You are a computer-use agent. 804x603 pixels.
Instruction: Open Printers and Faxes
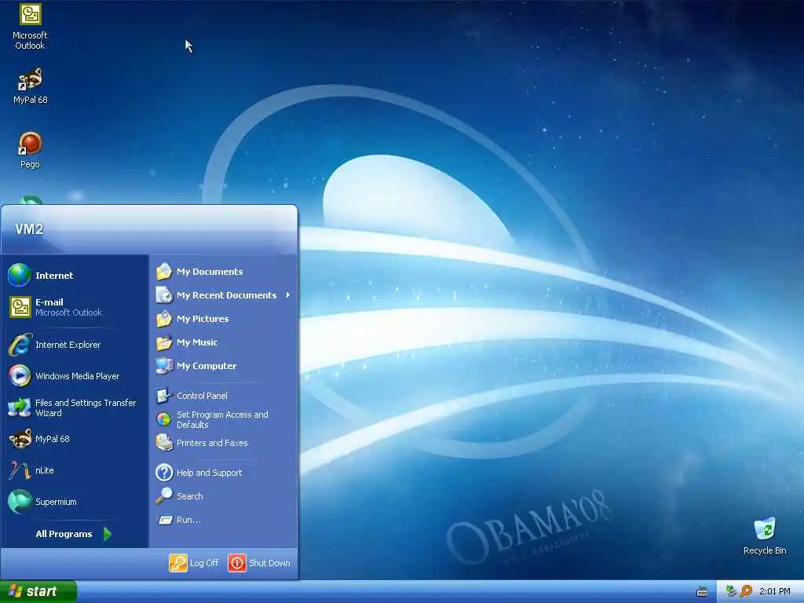224,443
